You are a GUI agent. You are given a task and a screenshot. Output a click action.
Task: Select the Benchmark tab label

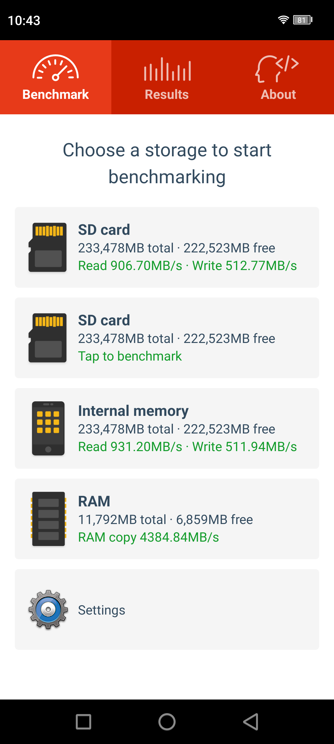click(x=56, y=94)
